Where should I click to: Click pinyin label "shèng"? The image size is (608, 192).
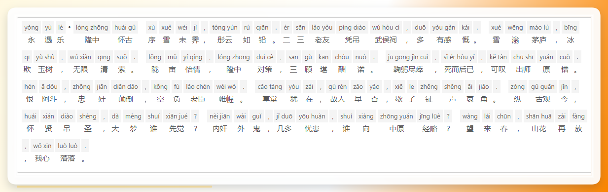[x=88, y=116]
